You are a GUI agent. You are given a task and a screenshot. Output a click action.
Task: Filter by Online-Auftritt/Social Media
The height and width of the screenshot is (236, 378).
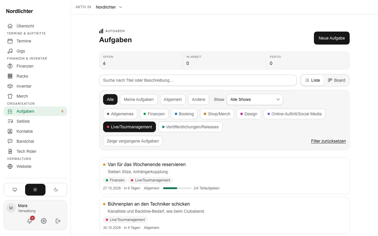pyautogui.click(x=294, y=114)
